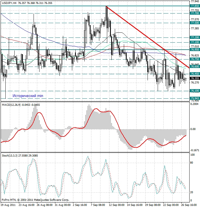Click the 7 Sep 08:00 time label
200x207 pixels.
(x=98, y=205)
